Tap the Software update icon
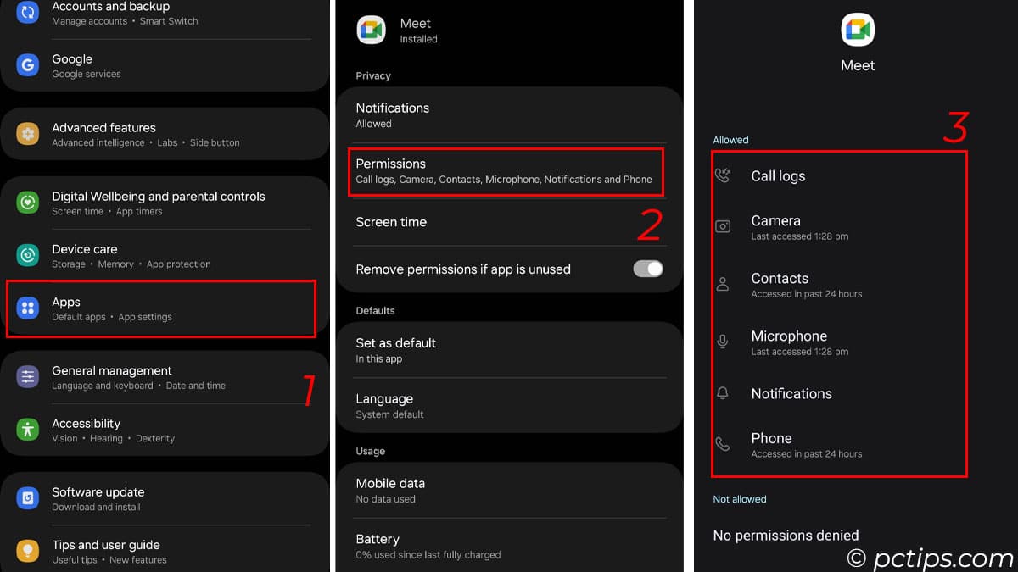 point(28,498)
